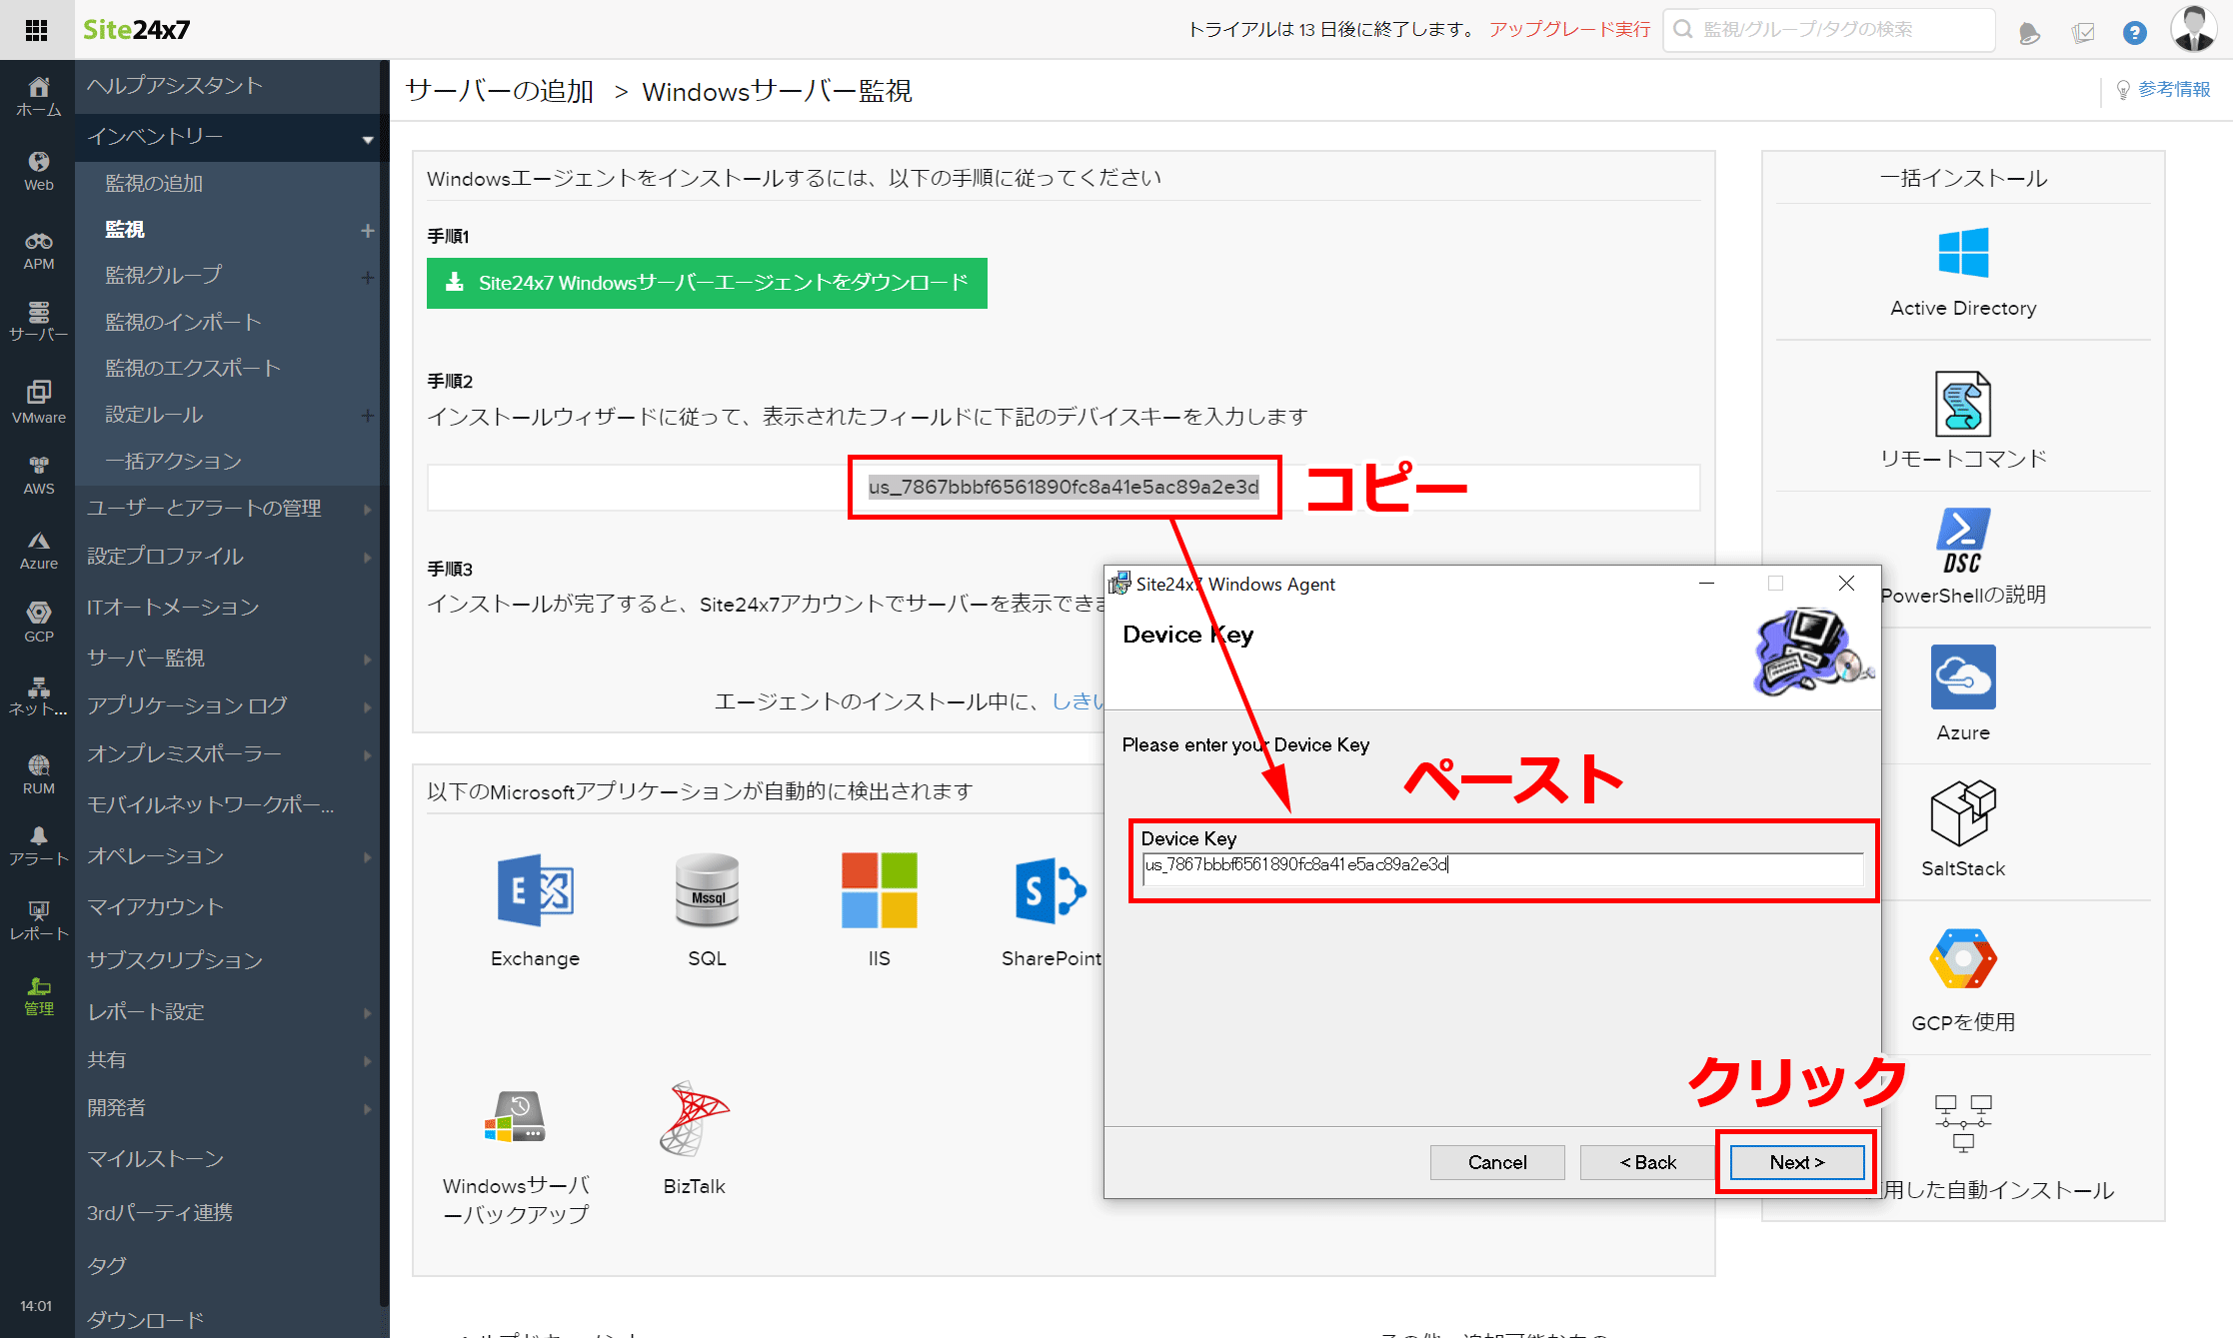Expand the 設定ルール plus button
This screenshot has height=1338, width=2233.
click(x=367, y=416)
